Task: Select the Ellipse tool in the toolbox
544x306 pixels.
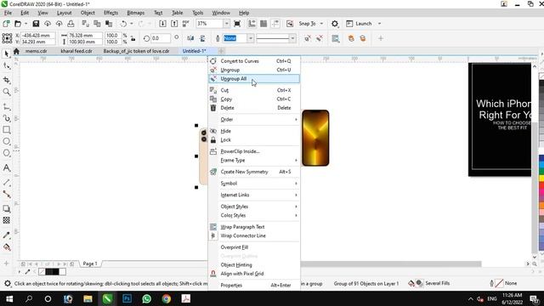Action: click(x=6, y=141)
